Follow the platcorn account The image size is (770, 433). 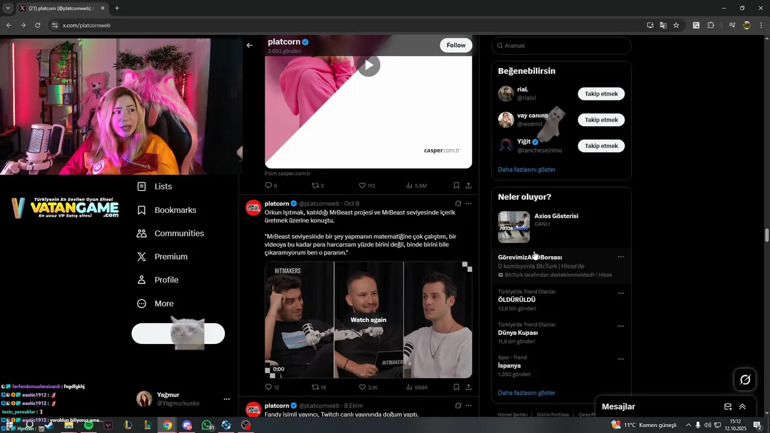pos(456,45)
